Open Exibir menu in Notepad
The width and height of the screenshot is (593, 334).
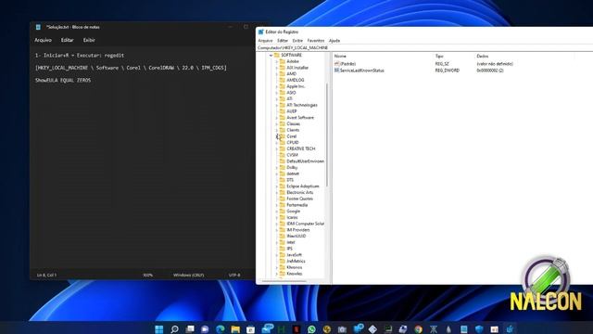(x=89, y=40)
